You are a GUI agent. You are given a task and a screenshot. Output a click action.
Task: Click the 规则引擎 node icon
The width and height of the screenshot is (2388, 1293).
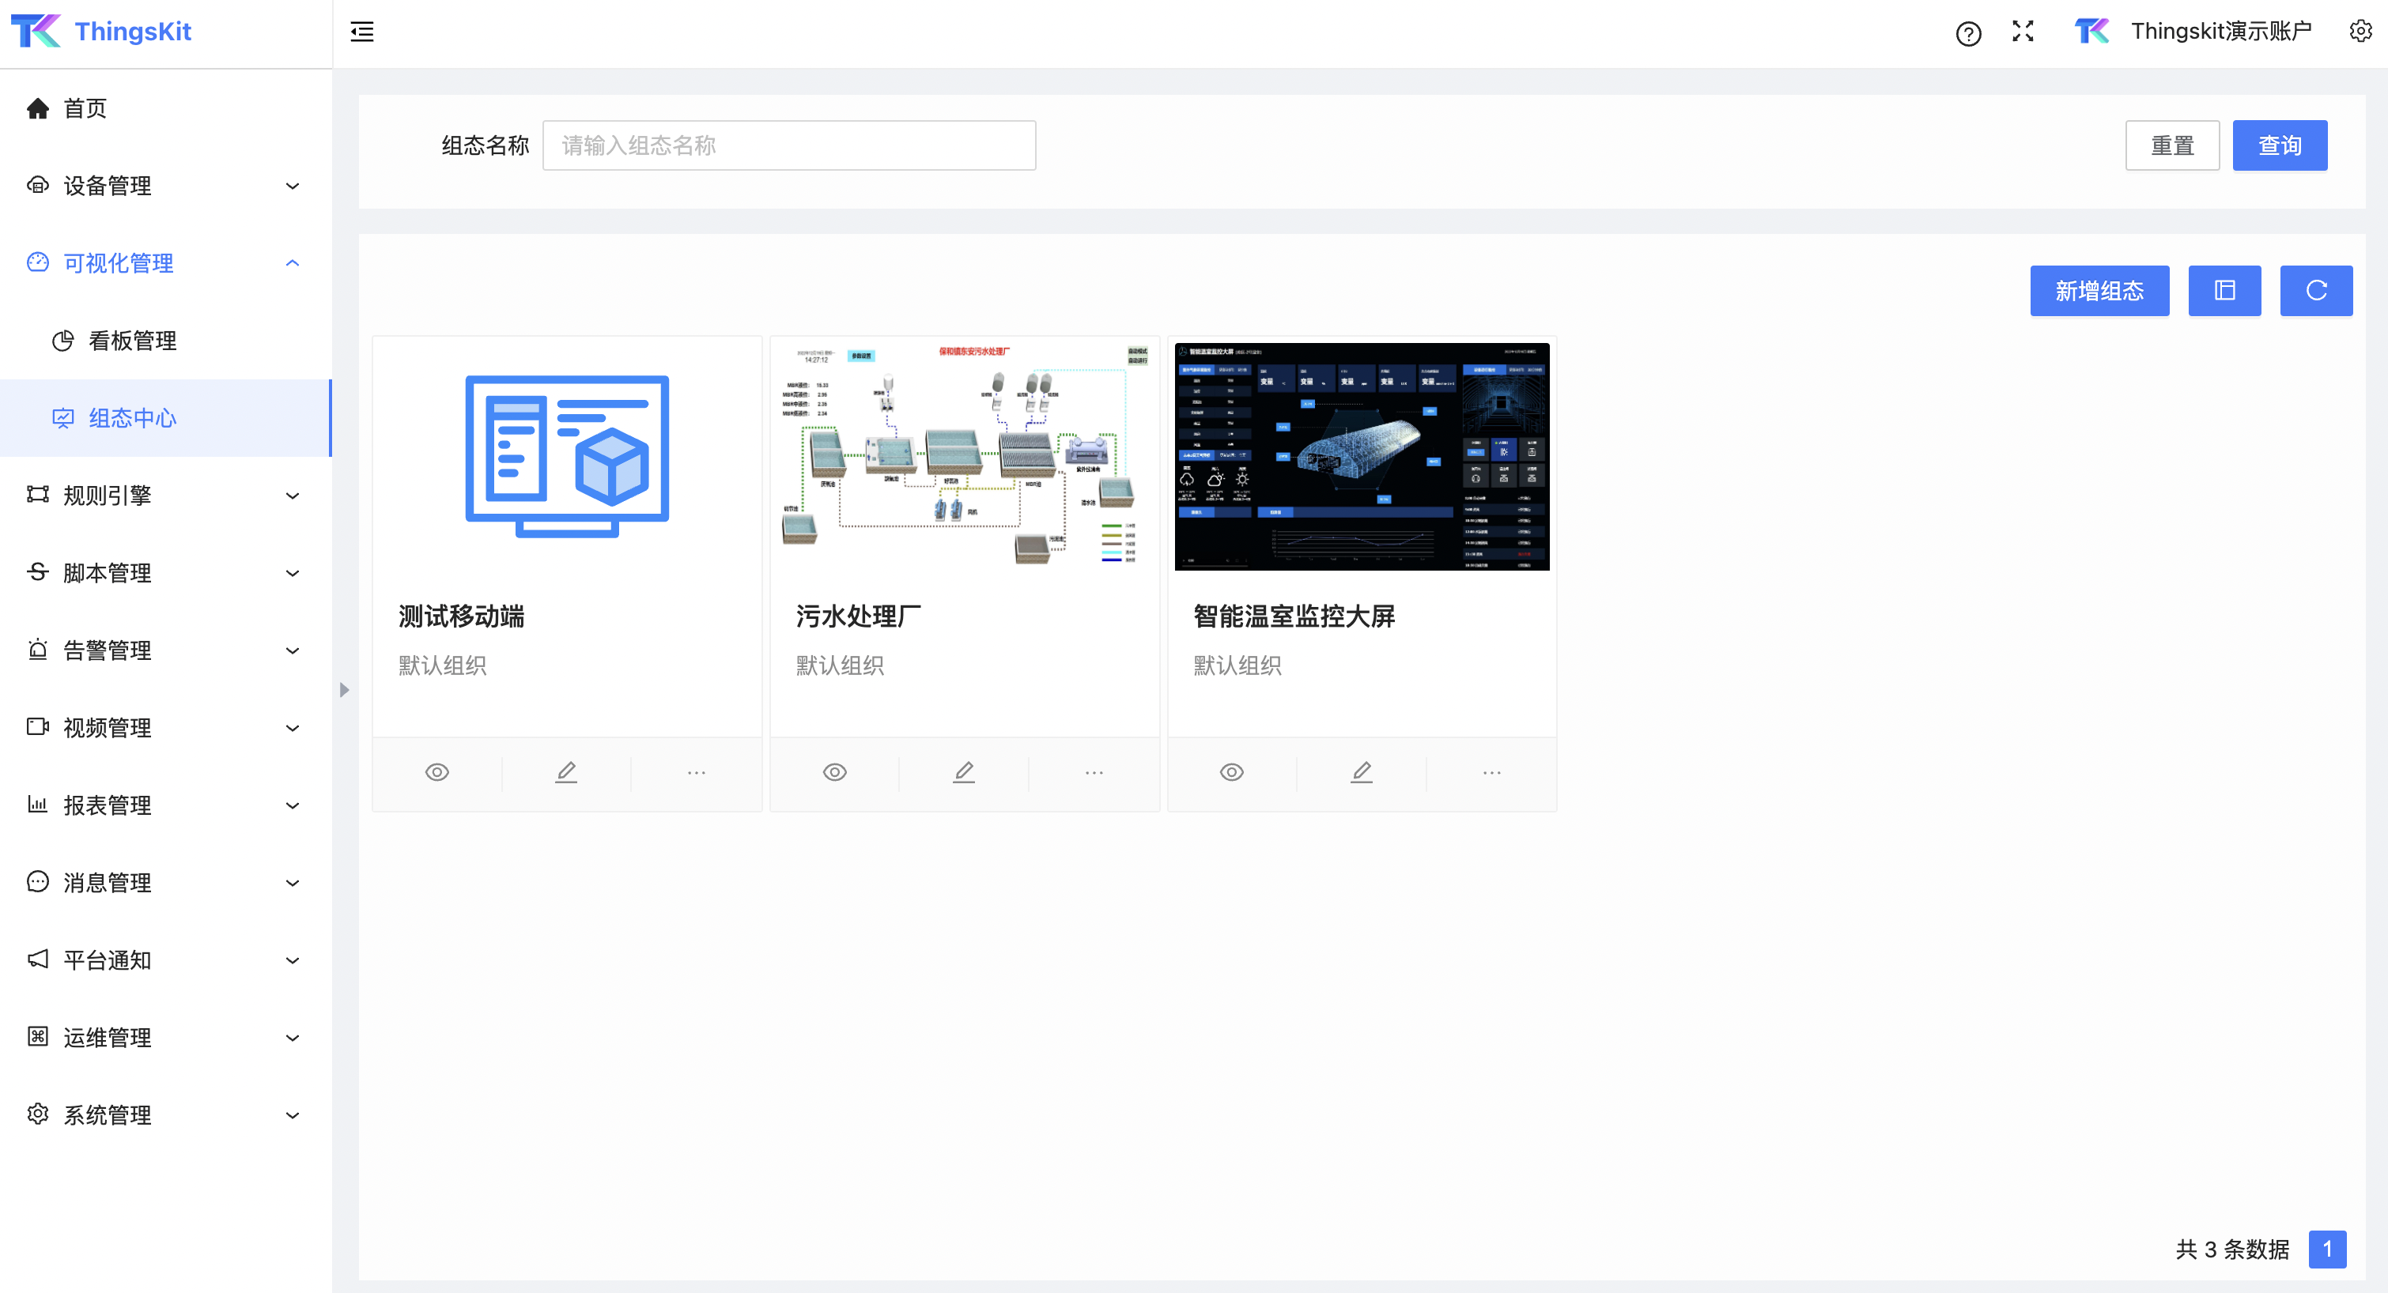point(38,495)
